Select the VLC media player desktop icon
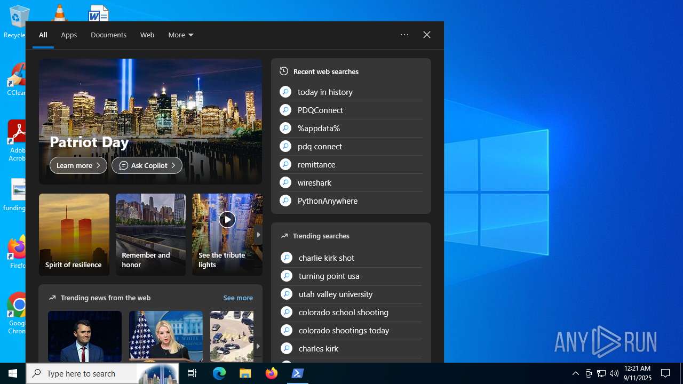The image size is (683, 384). click(x=59, y=12)
